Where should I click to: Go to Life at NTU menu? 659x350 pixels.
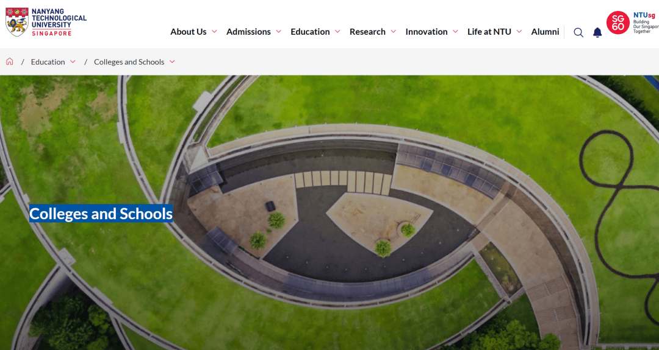click(489, 32)
